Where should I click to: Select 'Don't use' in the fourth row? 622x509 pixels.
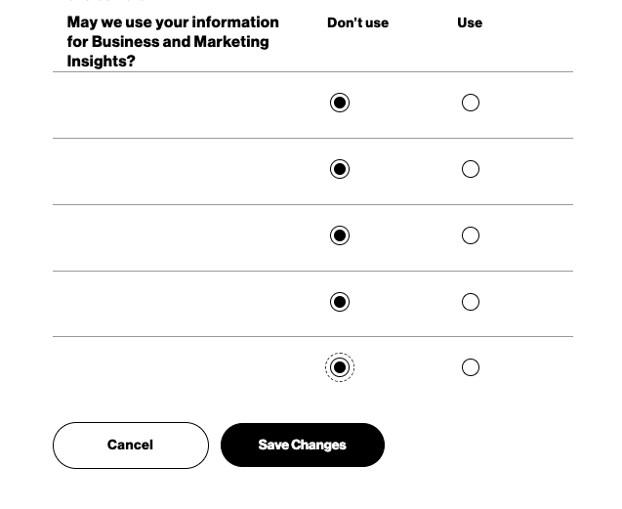tap(340, 302)
